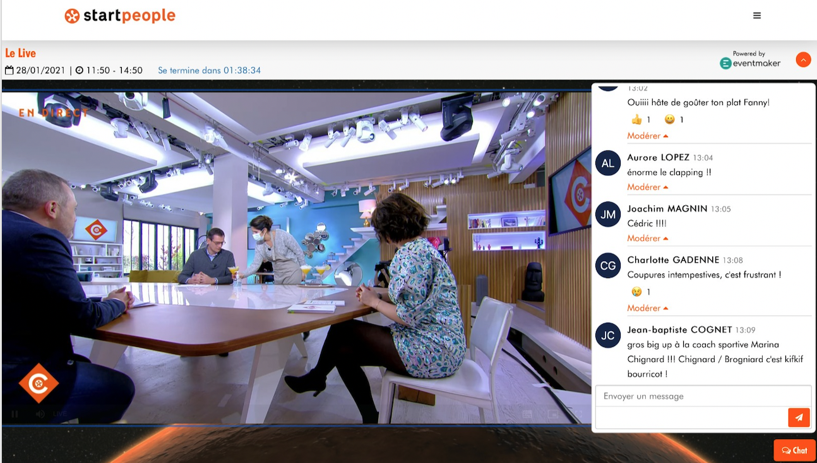Focus the 'Envoyer un message' input field
The image size is (817, 463).
point(703,396)
